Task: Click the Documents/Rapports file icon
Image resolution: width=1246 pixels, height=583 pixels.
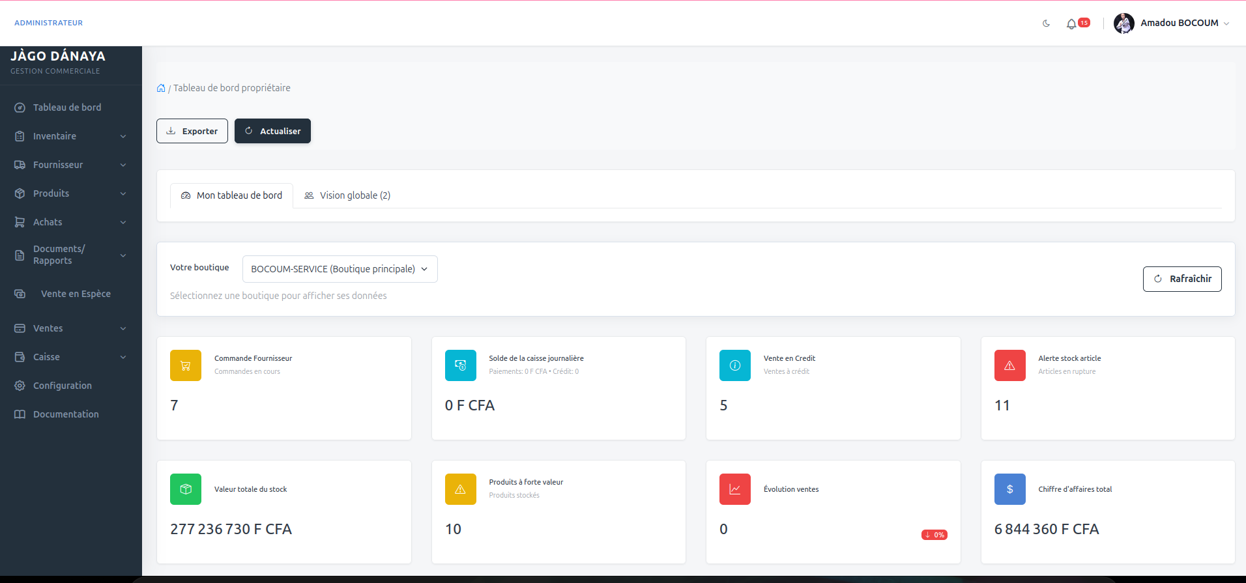Action: 20,255
